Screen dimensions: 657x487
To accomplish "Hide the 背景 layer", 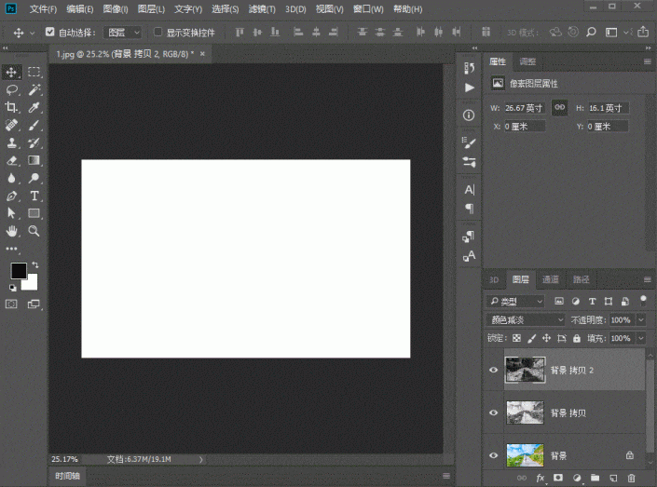I will point(493,455).
